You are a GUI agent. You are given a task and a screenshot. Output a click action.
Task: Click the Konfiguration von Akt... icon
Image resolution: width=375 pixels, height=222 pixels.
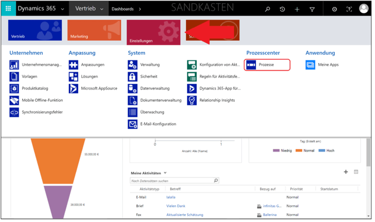click(x=192, y=65)
